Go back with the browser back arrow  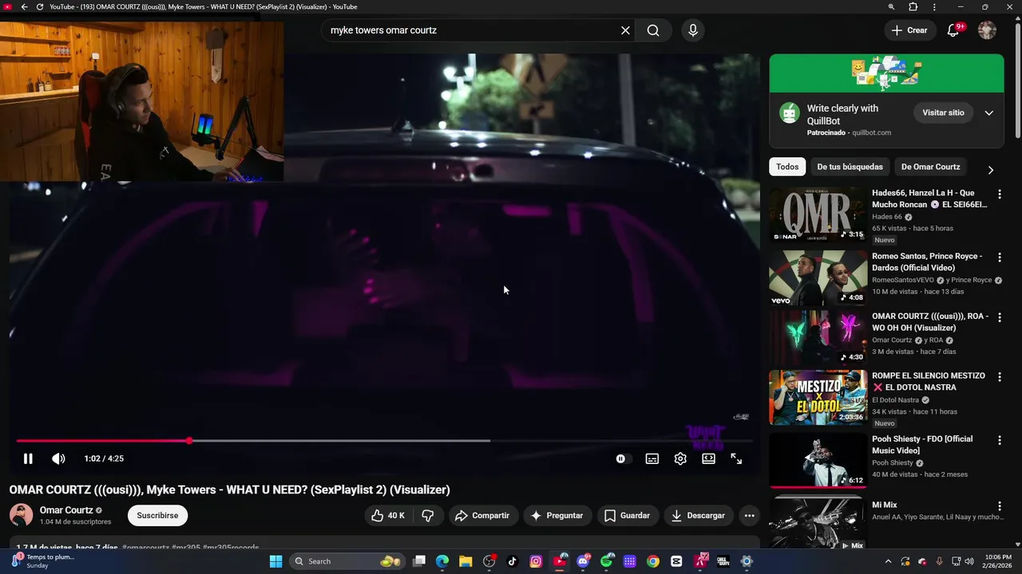24,6
